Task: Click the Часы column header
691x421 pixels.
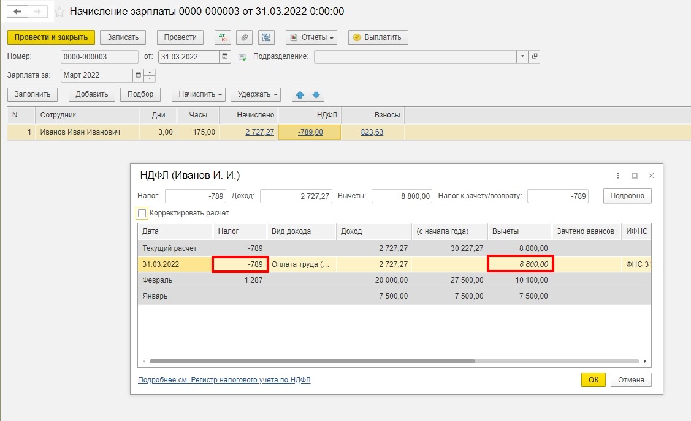Action: click(198, 115)
